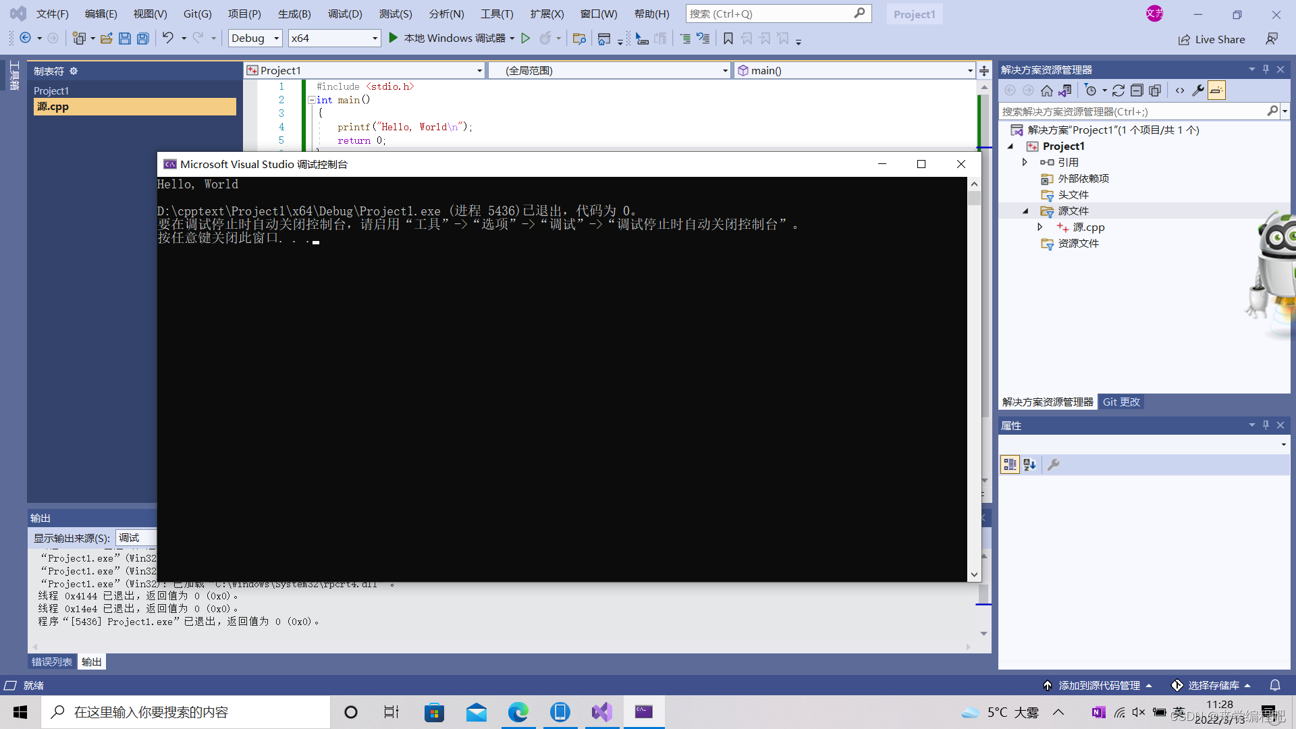This screenshot has height=729, width=1296.
Task: Open the Debug configuration dropdown
Action: click(255, 38)
